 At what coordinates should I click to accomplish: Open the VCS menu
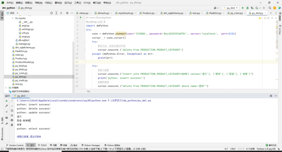pyautogui.click(x=87, y=3)
